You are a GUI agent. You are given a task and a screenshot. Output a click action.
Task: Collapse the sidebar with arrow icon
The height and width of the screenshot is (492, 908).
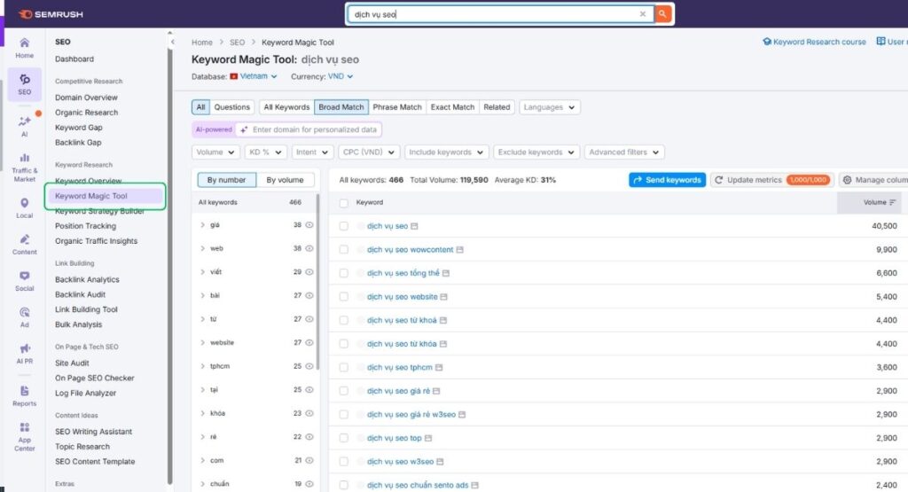pos(173,42)
